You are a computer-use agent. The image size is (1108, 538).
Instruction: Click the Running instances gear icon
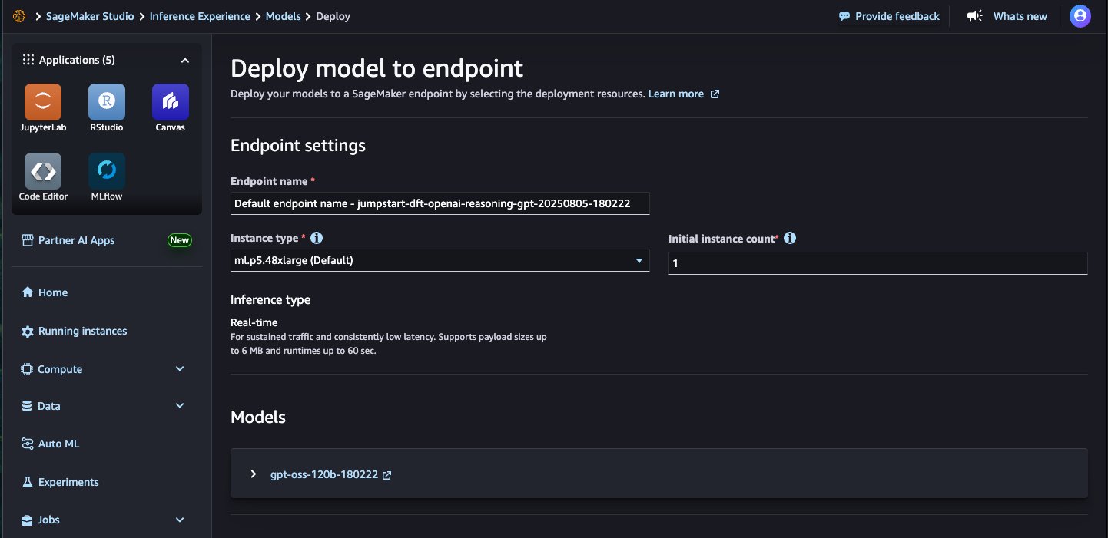[28, 332]
